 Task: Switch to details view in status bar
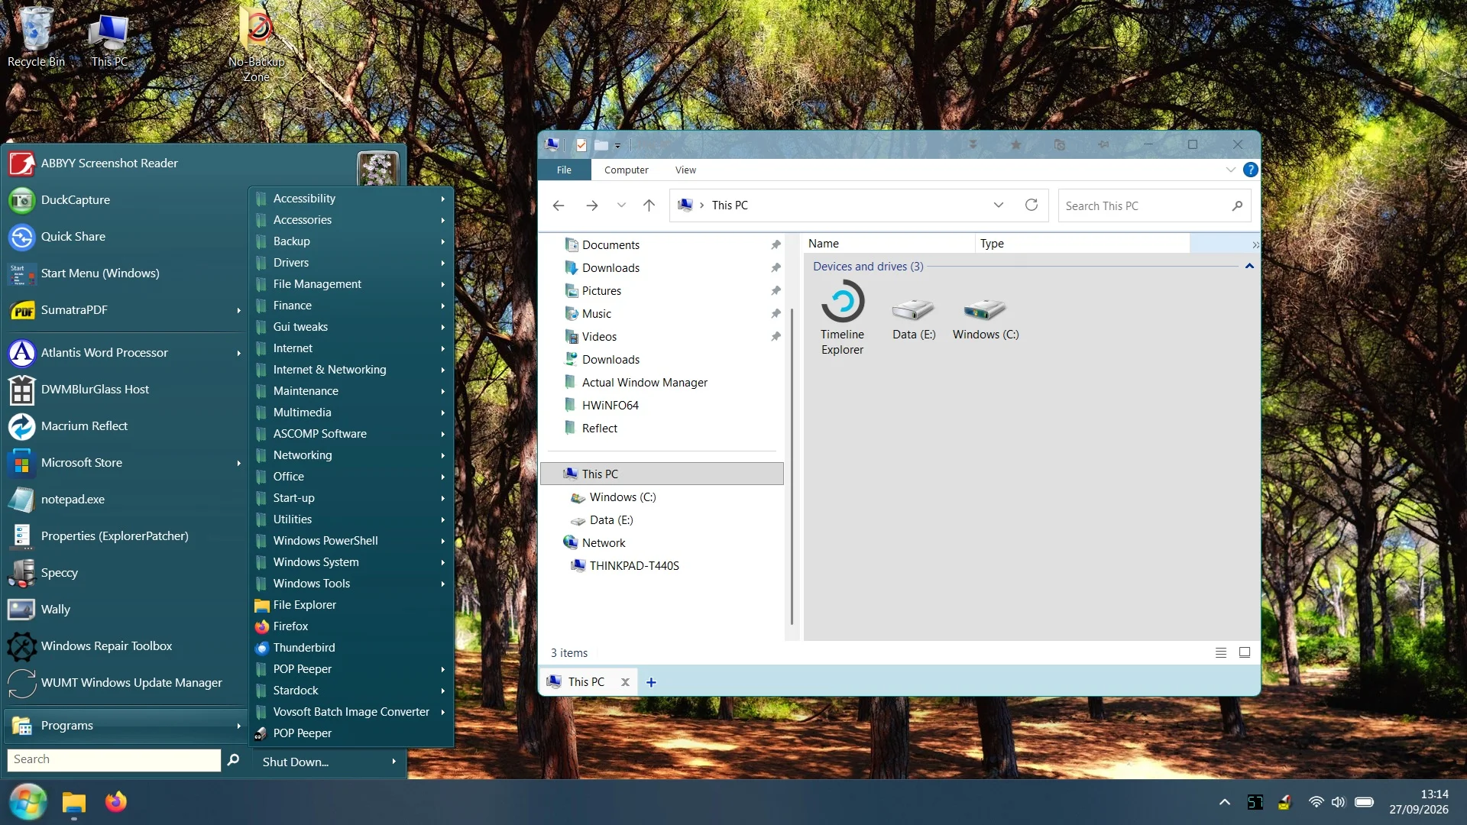coord(1221,652)
